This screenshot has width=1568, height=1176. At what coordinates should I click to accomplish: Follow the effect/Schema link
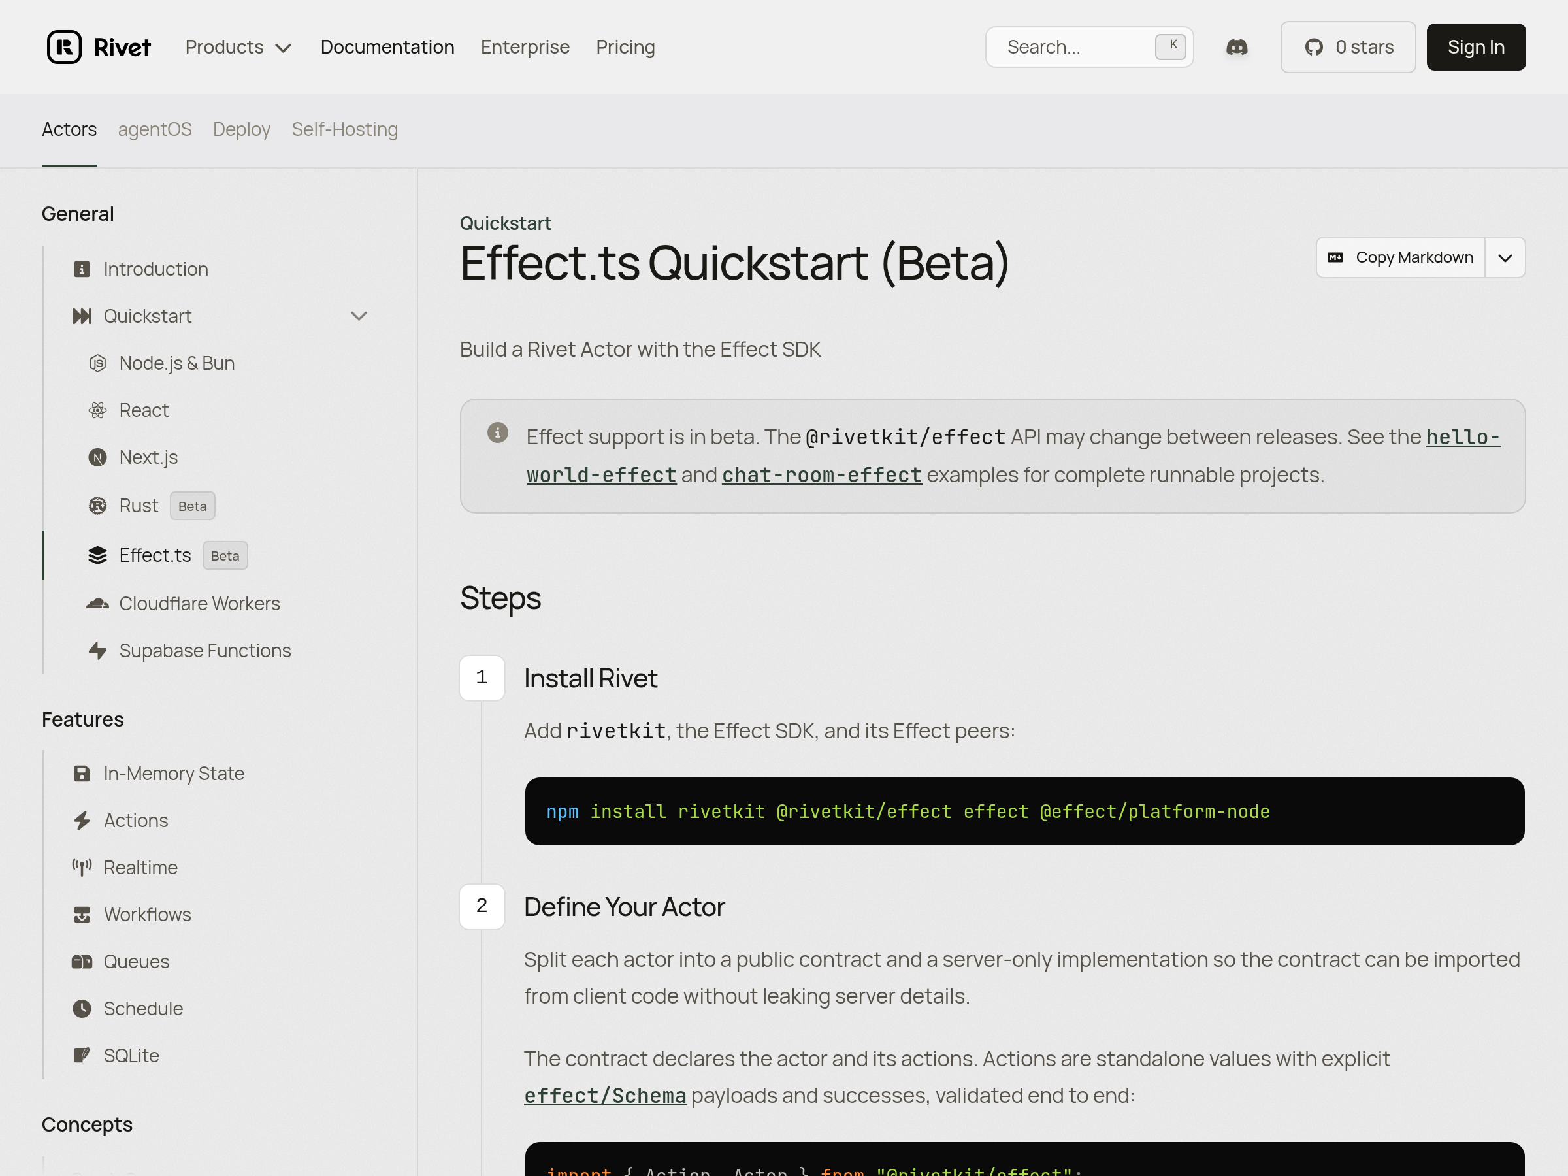click(606, 1096)
